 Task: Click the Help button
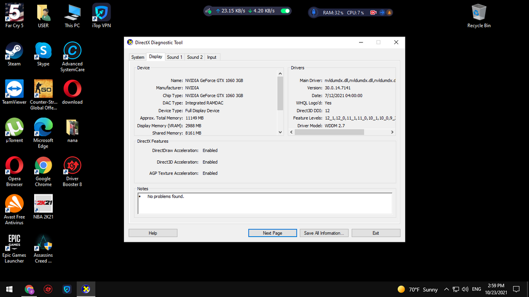[153, 233]
